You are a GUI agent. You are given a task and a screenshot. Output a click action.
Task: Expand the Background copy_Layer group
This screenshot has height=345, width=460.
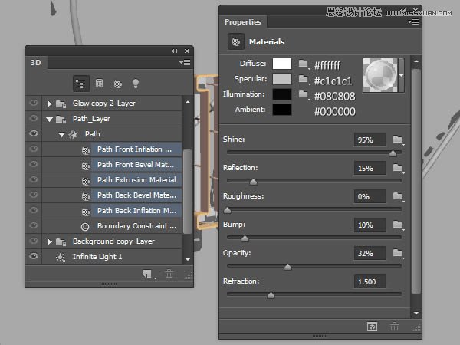(50, 242)
